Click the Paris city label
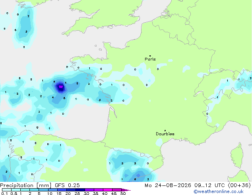Screen dimensions: 252x195 150,59
